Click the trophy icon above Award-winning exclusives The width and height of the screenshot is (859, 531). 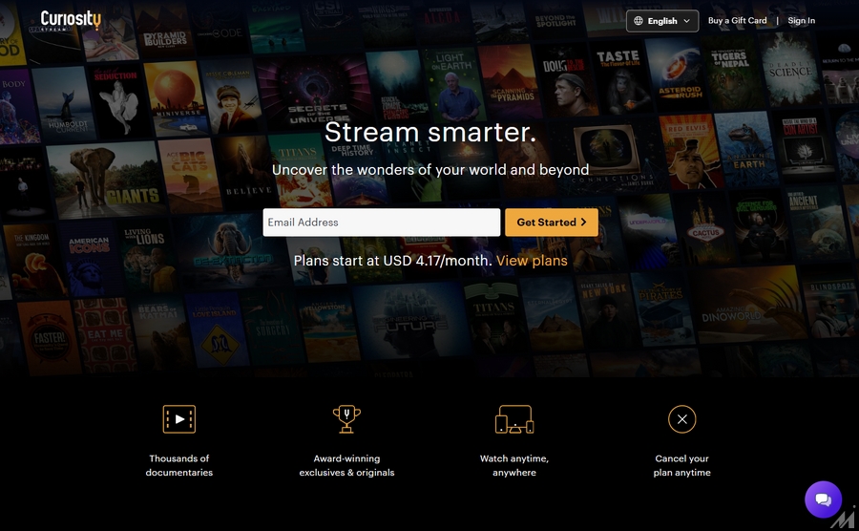point(346,419)
